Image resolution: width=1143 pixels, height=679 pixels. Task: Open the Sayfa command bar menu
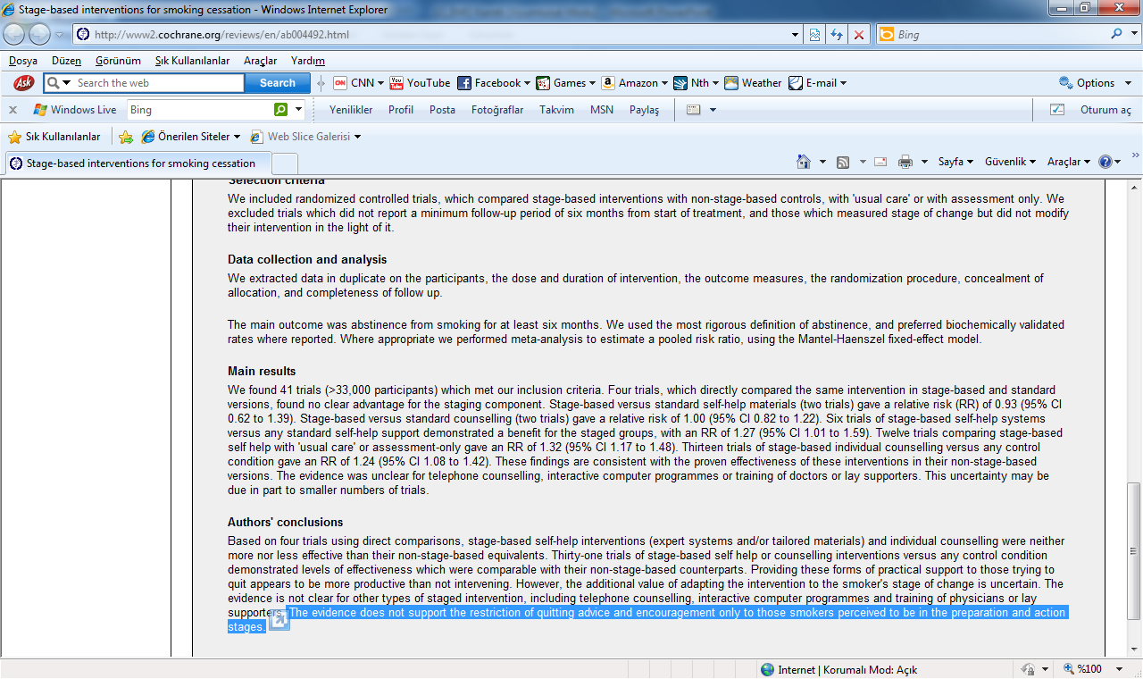[956, 162]
